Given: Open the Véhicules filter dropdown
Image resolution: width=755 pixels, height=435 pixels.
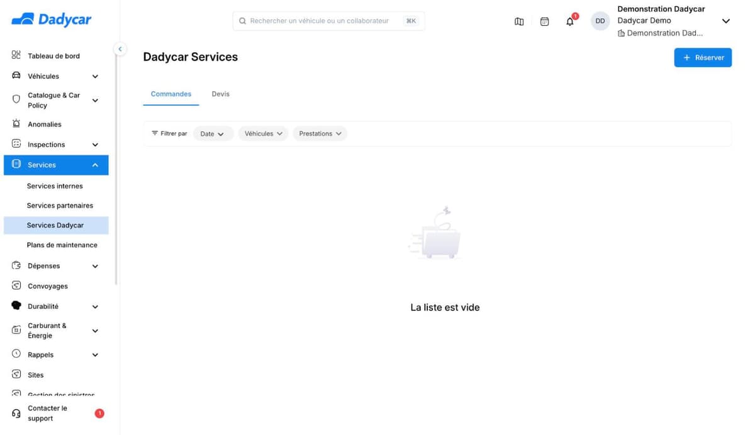Looking at the screenshot, I should [x=263, y=133].
